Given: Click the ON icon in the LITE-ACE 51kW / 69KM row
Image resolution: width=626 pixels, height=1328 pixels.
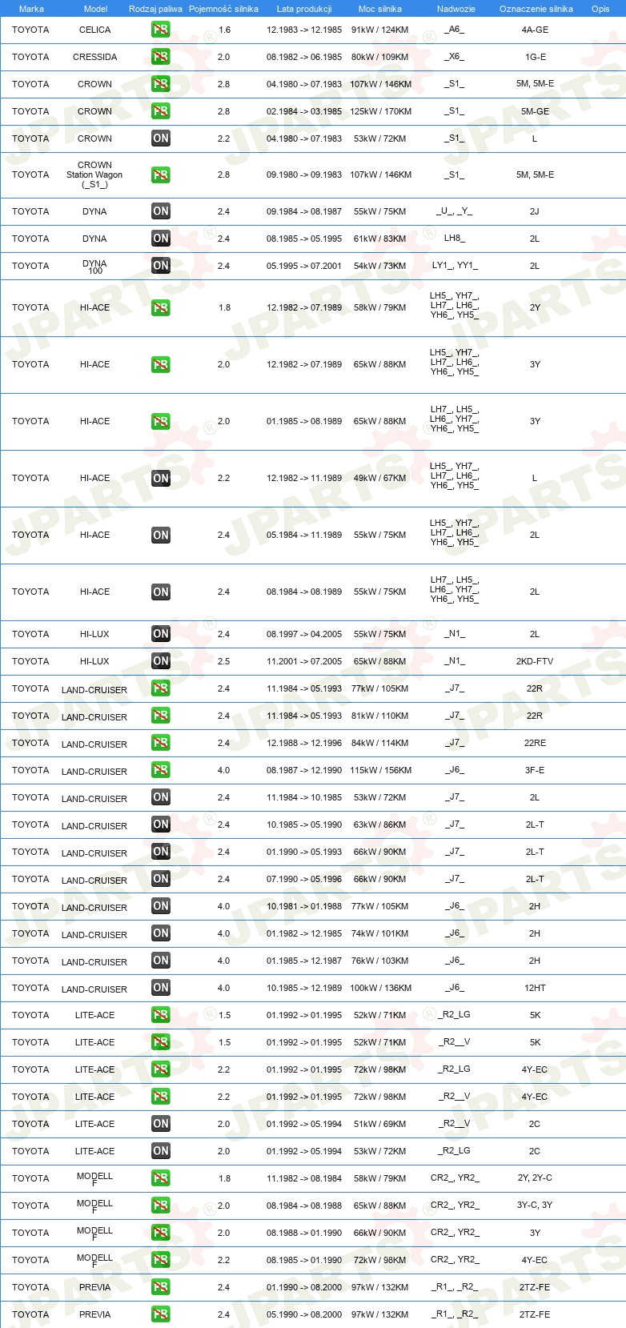Looking at the screenshot, I should (x=161, y=1124).
